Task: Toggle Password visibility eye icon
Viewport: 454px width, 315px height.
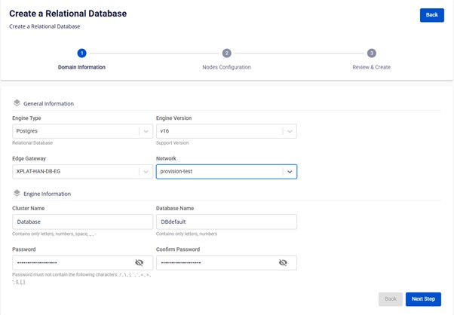Action: pyautogui.click(x=140, y=263)
